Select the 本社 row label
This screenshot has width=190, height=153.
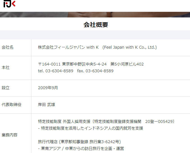(6, 68)
